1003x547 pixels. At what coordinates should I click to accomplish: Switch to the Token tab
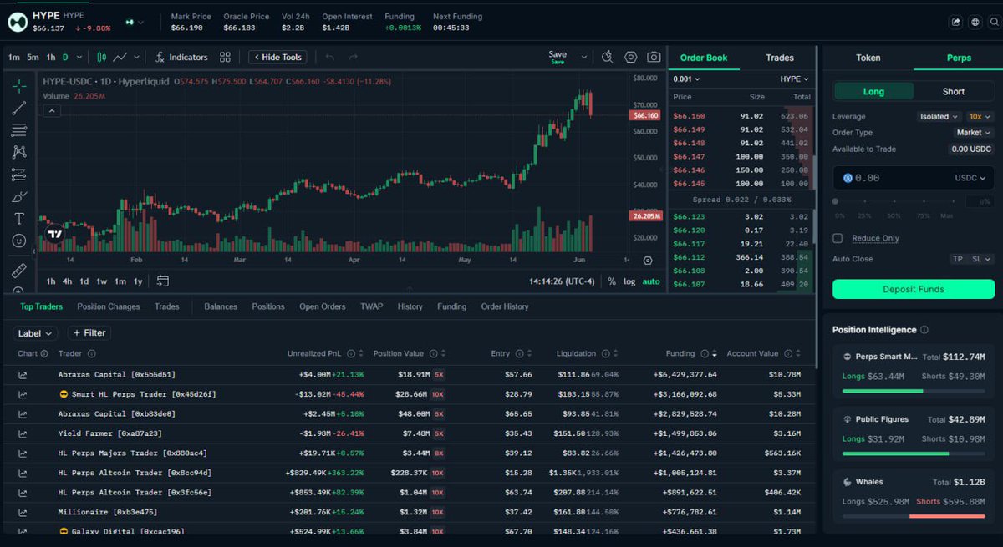pyautogui.click(x=868, y=58)
